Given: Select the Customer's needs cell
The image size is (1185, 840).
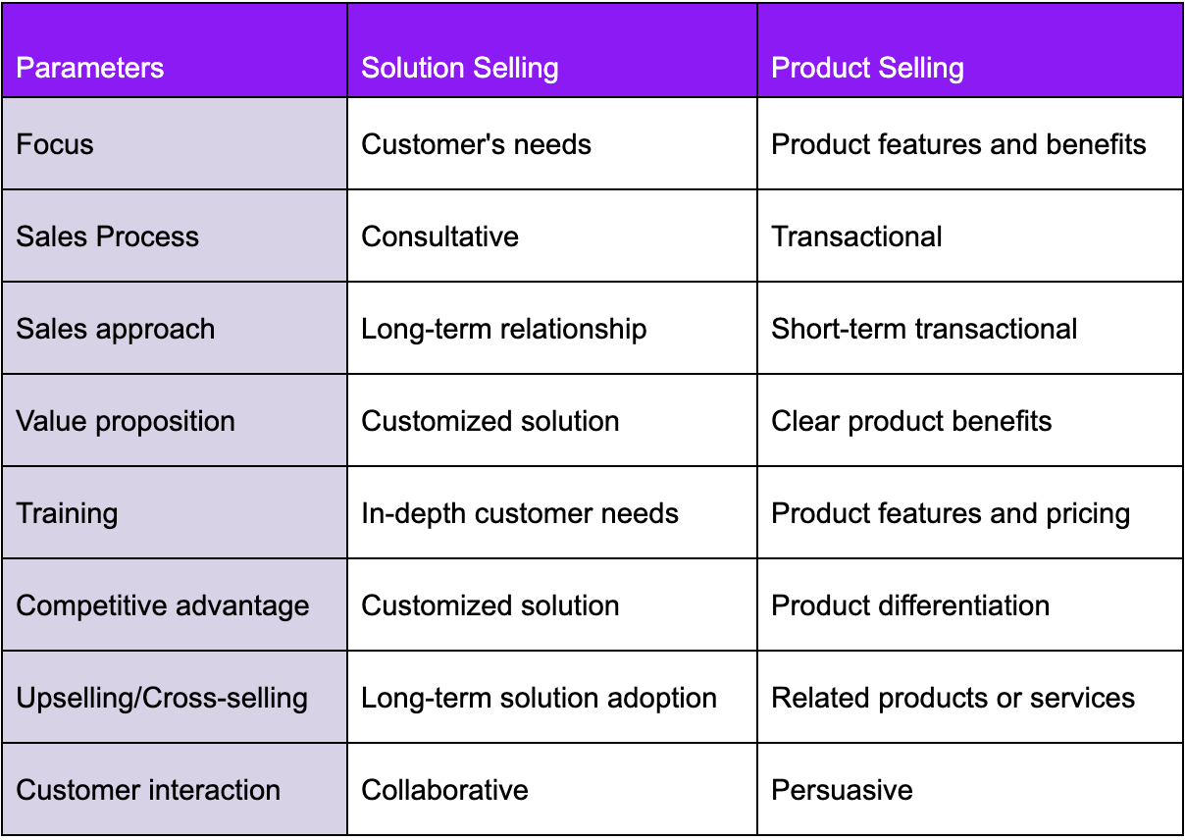Looking at the screenshot, I should tap(552, 143).
